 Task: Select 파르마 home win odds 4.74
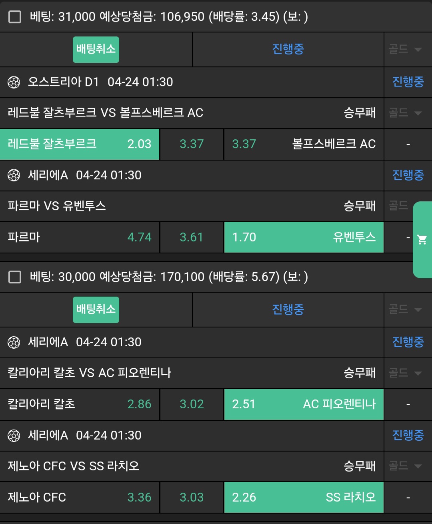(x=80, y=237)
